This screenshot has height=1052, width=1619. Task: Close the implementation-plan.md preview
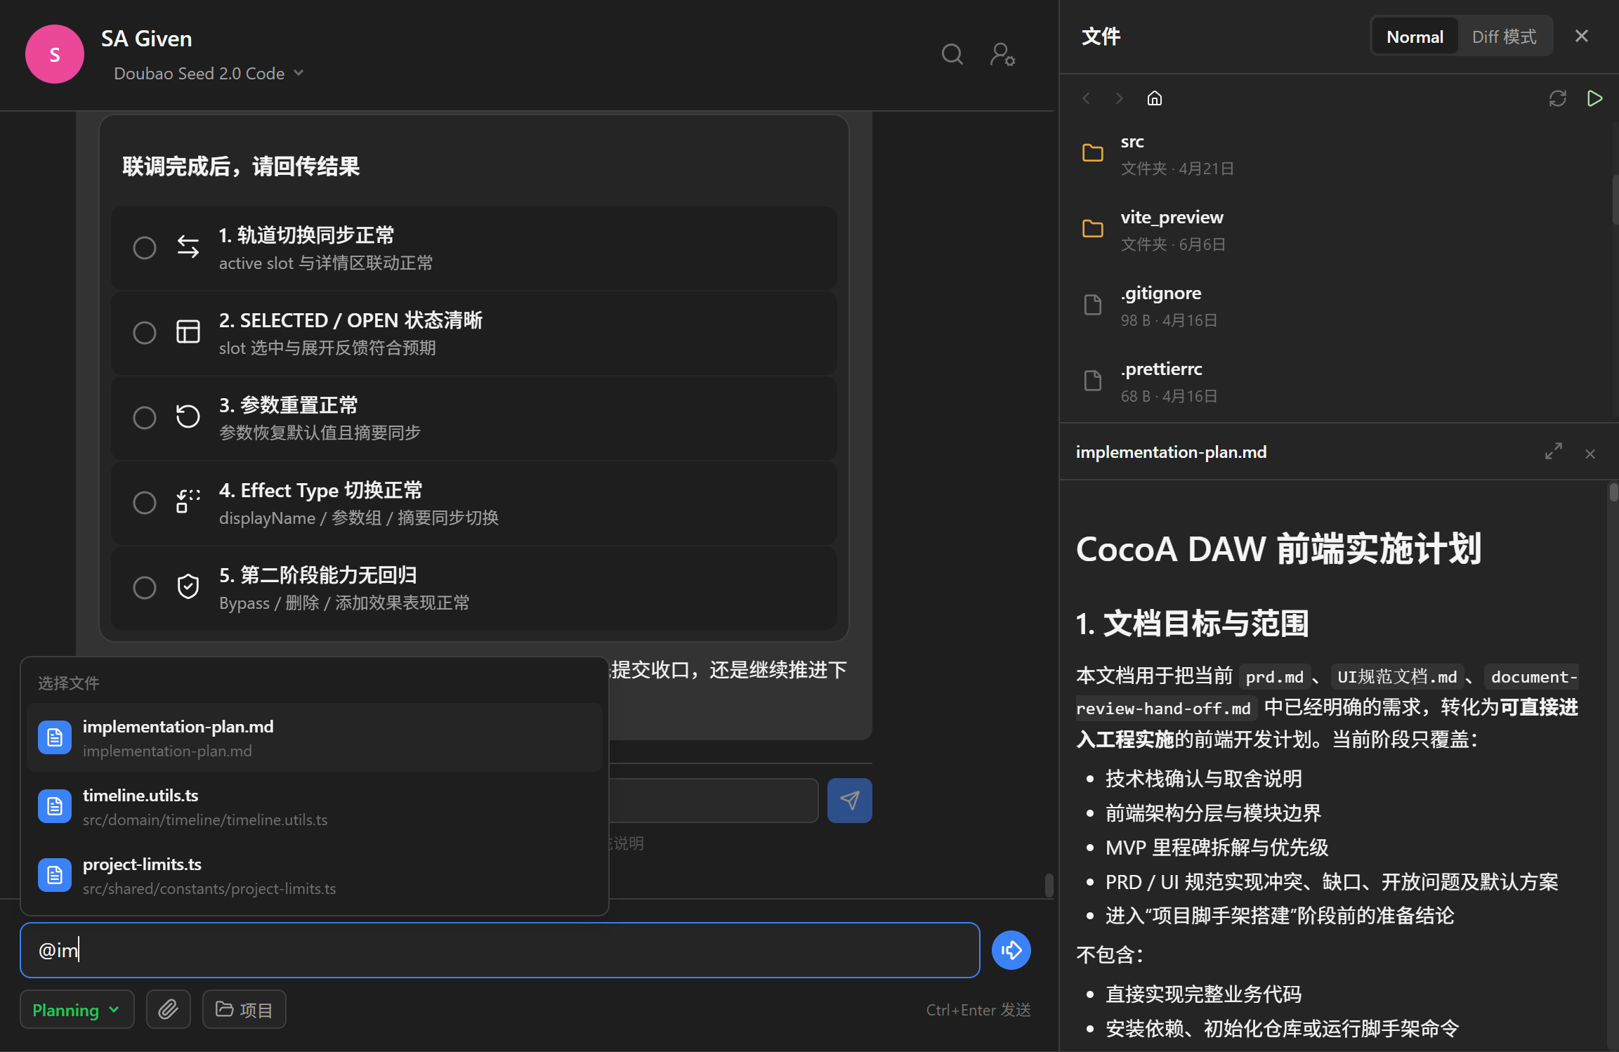pos(1590,454)
